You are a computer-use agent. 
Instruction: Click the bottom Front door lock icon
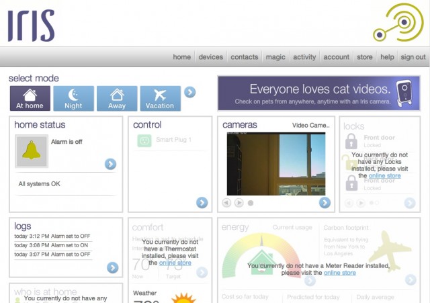click(x=351, y=183)
